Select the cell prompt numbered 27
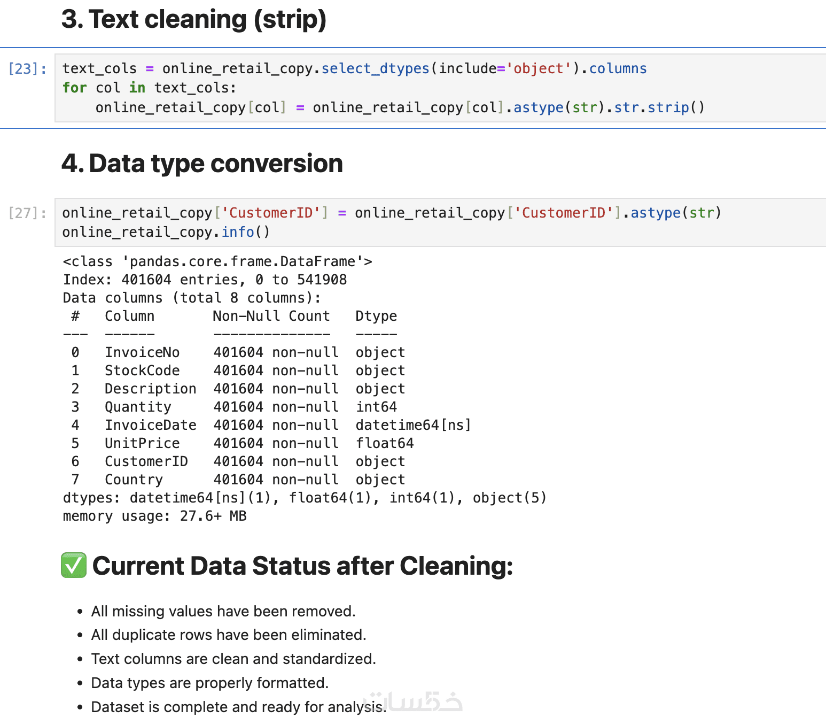The width and height of the screenshot is (826, 726). (x=27, y=213)
